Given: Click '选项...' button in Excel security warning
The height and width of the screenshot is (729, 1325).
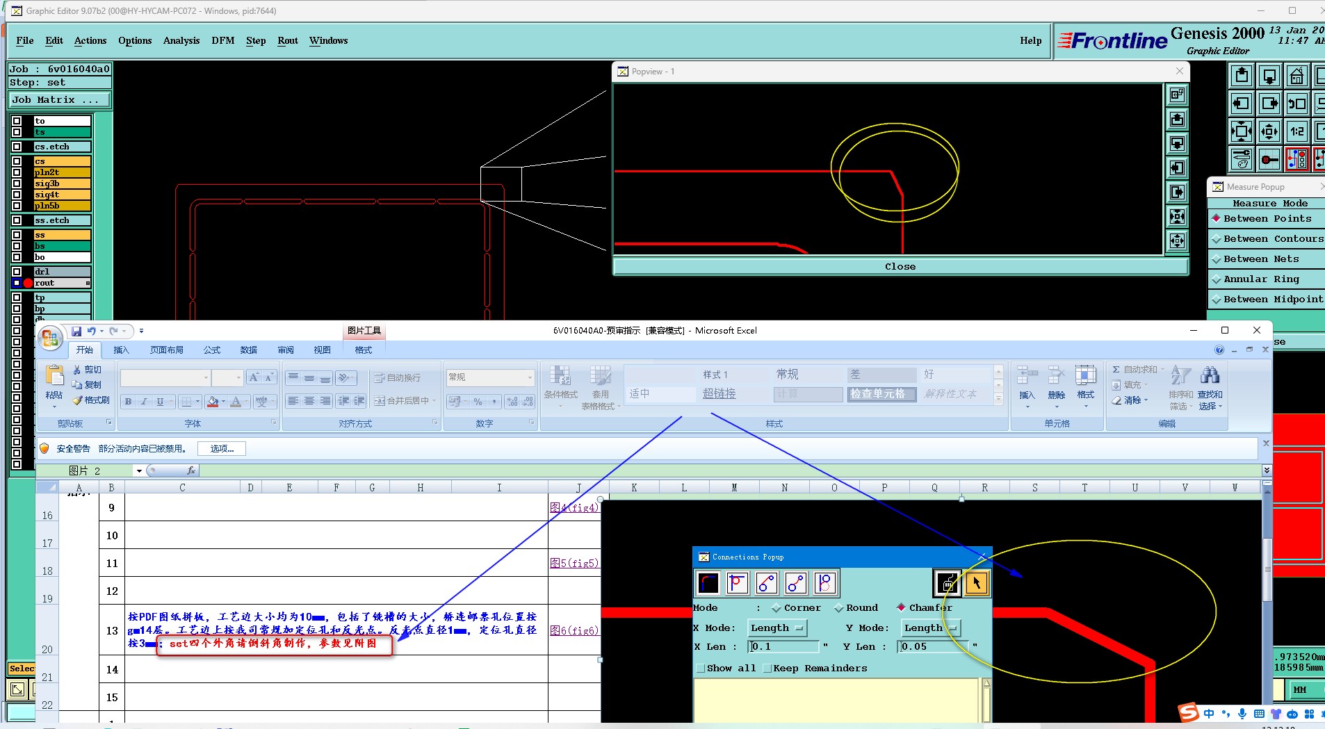Looking at the screenshot, I should click(222, 449).
